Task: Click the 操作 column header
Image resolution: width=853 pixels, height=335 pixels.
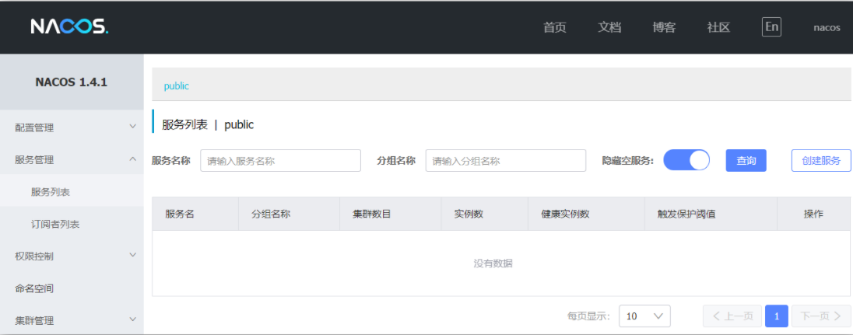Action: coord(814,214)
